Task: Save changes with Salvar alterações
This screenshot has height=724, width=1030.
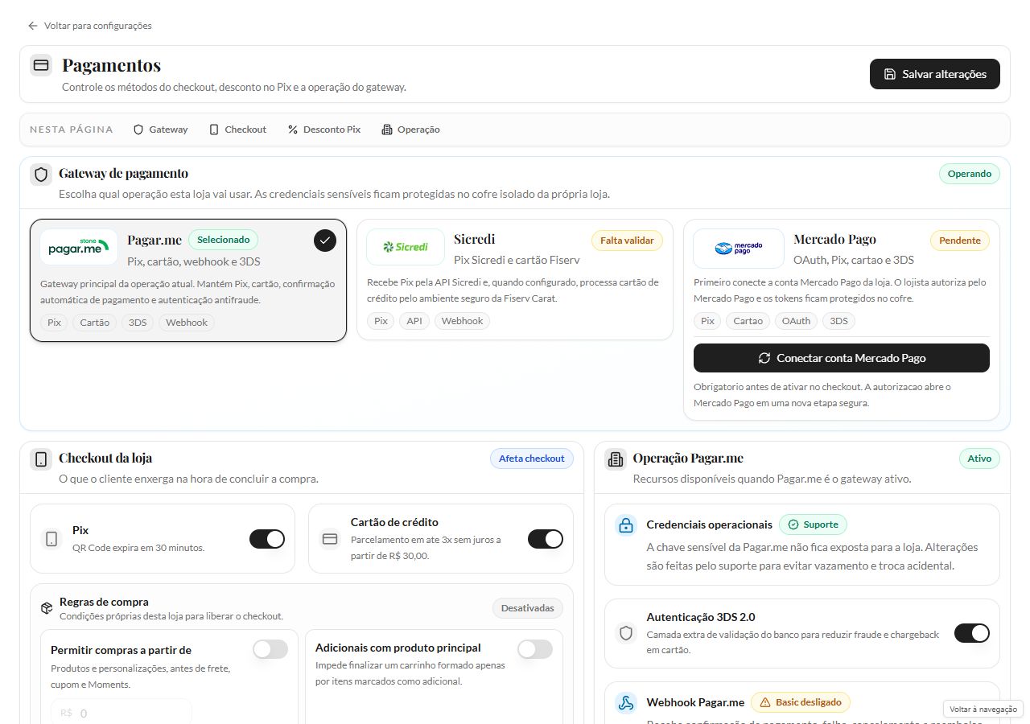Action: tap(935, 74)
